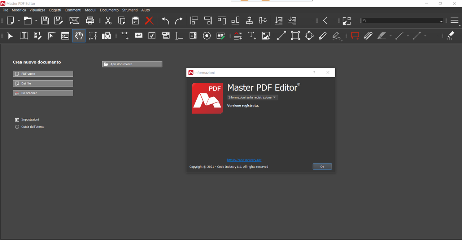The width and height of the screenshot is (462, 240).
Task: Click the Insert Image tool icon
Action: 266,36
